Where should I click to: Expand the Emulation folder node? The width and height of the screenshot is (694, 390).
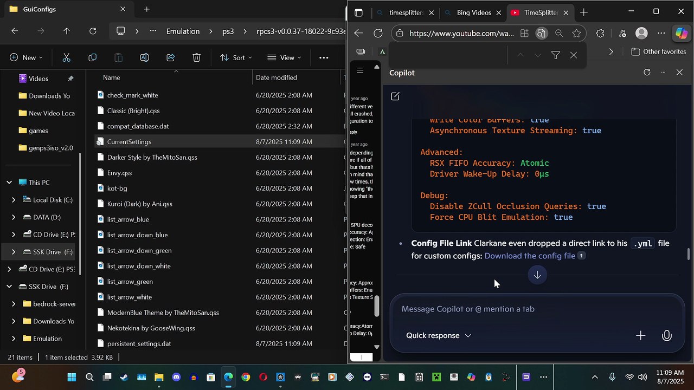14,339
